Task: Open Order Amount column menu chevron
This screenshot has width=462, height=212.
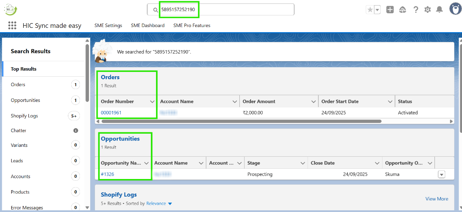Action: 313,102
